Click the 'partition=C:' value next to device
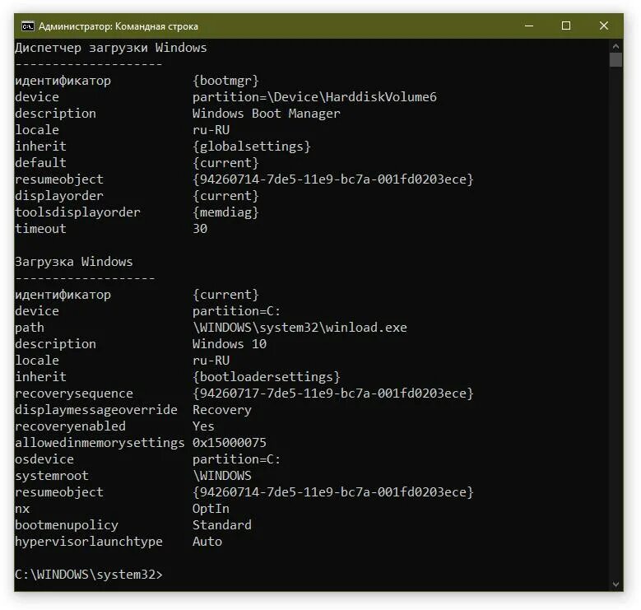Viewport: 641px width, 610px height. [x=237, y=311]
